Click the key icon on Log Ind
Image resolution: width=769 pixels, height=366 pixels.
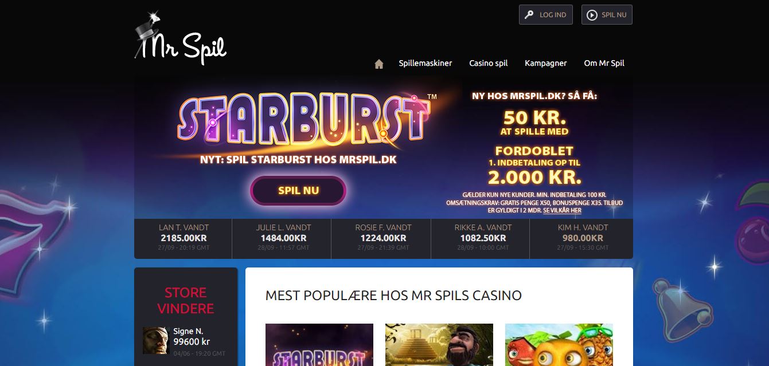[529, 15]
